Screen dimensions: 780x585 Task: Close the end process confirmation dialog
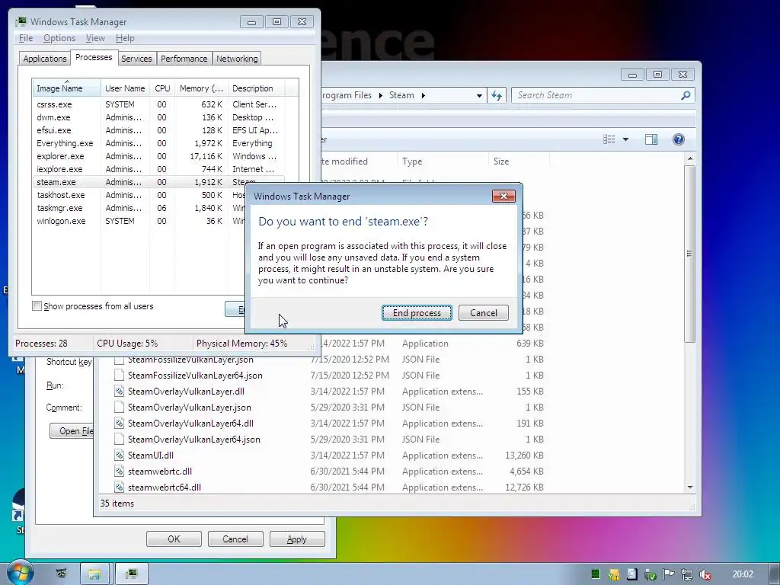503,196
